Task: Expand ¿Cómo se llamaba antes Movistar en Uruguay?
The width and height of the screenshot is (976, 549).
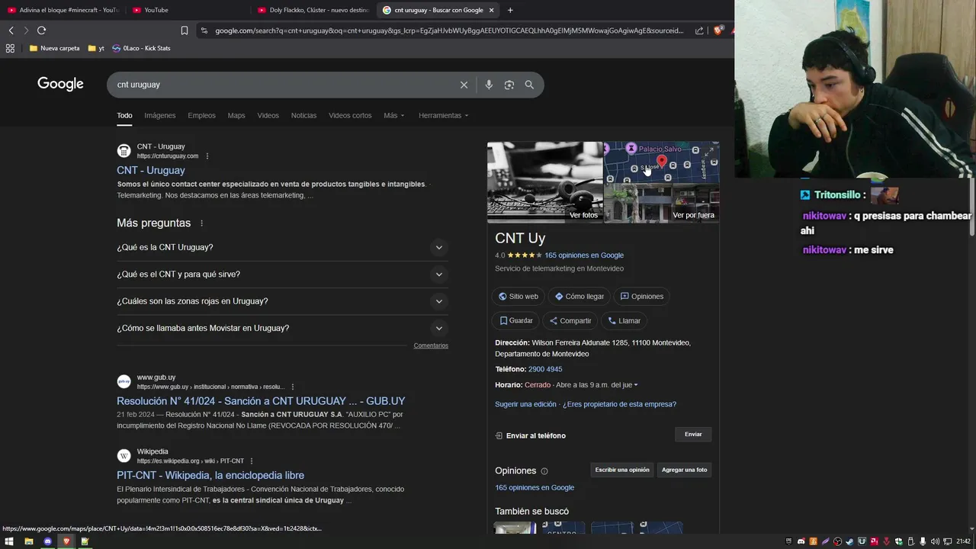Action: [282, 328]
